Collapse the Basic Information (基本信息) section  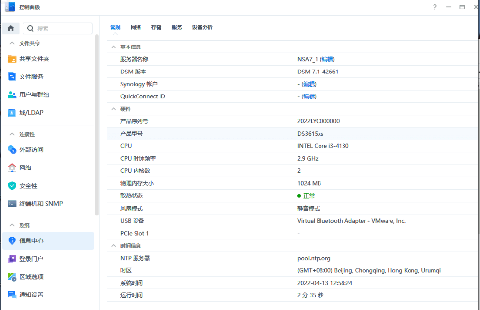pos(114,47)
